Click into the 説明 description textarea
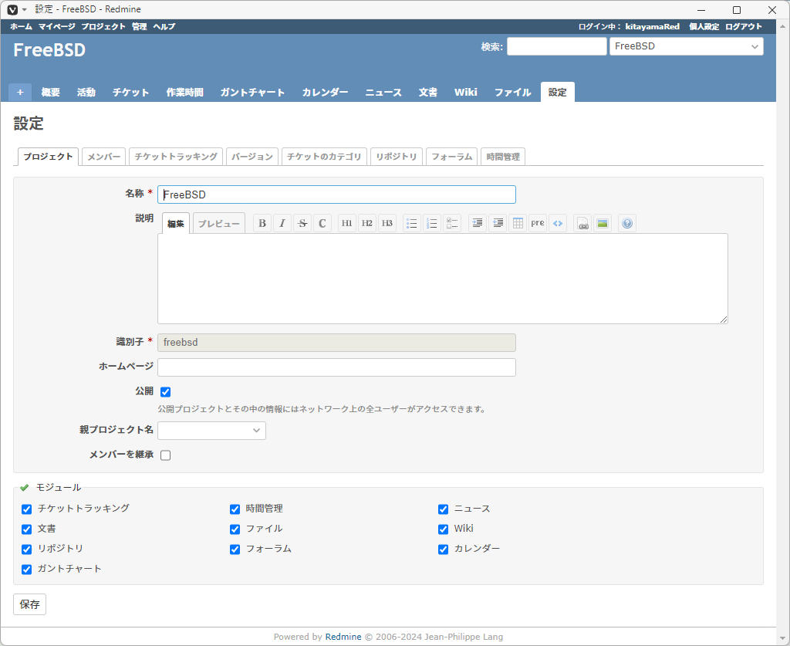This screenshot has width=790, height=646. [443, 279]
